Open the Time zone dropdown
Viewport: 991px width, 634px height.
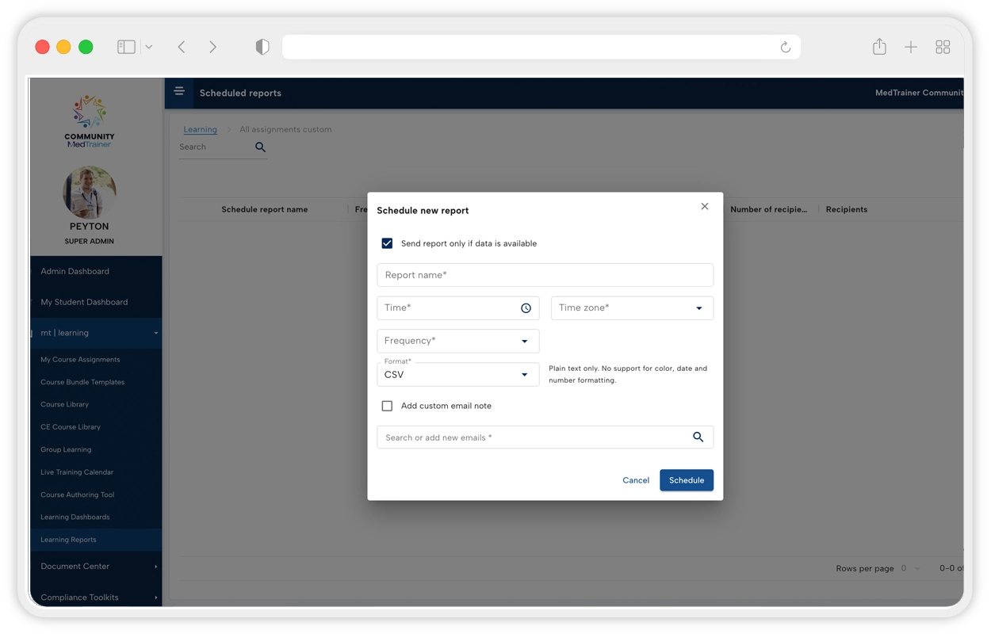click(632, 308)
